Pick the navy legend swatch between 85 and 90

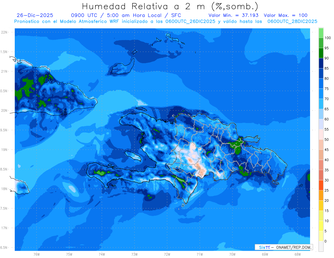(x=321, y=63)
